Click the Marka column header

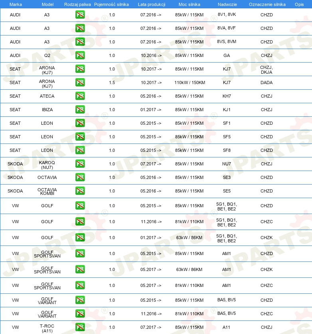coord(16,4)
